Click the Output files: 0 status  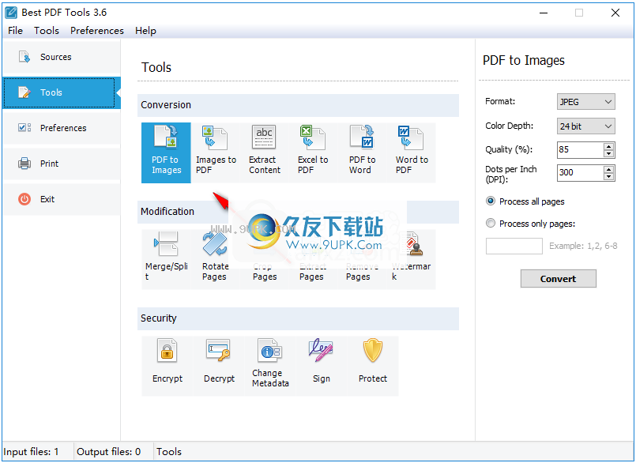click(x=109, y=452)
